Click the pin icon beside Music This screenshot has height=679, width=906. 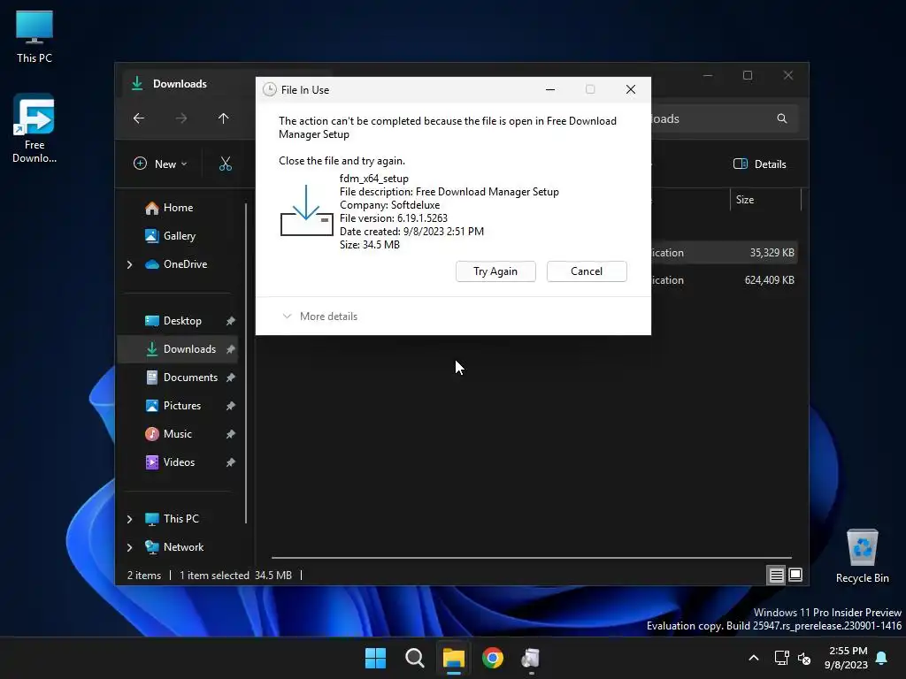(x=231, y=434)
